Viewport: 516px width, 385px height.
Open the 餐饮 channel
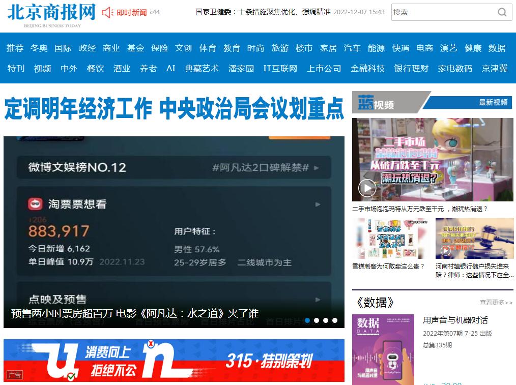coord(96,68)
